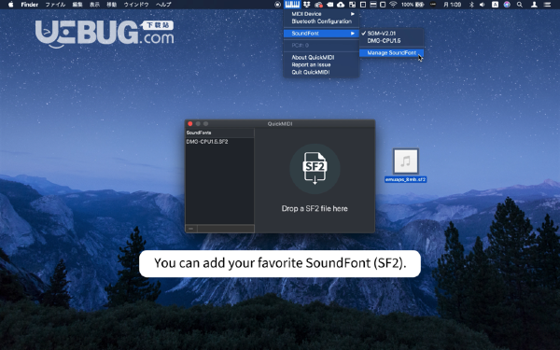
Task: Open the ファイル (File) menu
Action: coord(55,5)
